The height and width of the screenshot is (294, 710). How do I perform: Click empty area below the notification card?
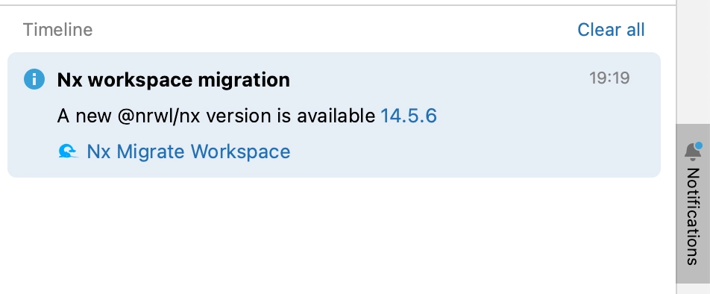click(334, 236)
